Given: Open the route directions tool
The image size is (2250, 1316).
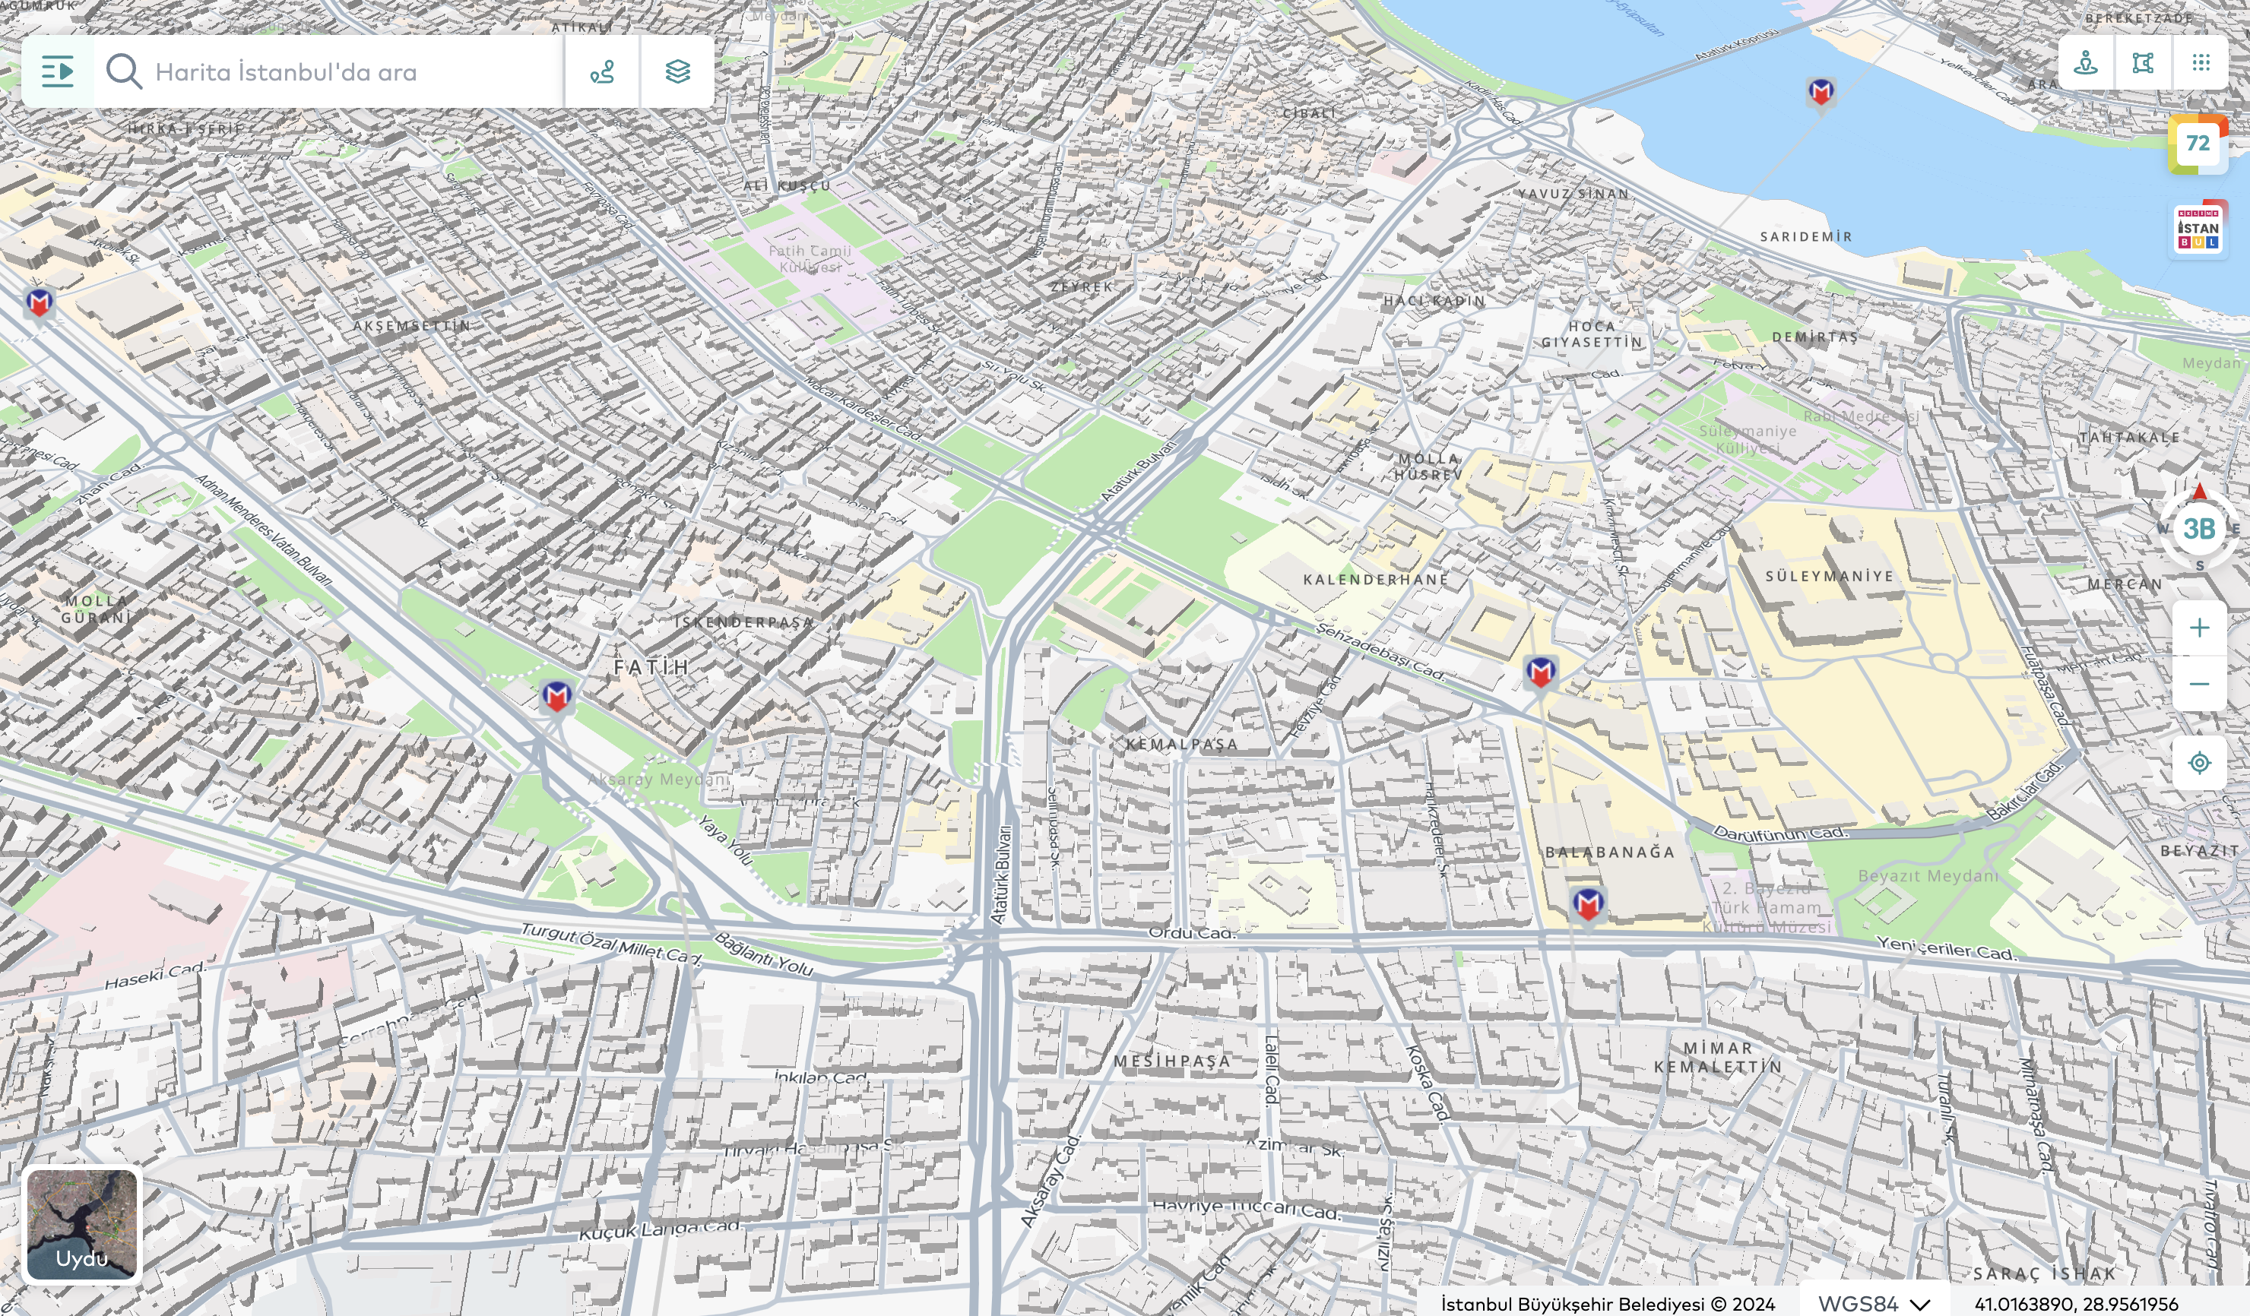Looking at the screenshot, I should pyautogui.click(x=602, y=71).
